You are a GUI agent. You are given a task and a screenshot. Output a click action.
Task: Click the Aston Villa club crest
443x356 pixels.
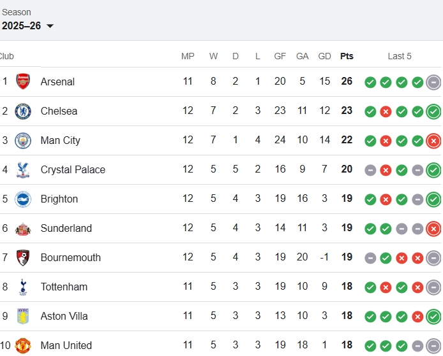coord(23,316)
